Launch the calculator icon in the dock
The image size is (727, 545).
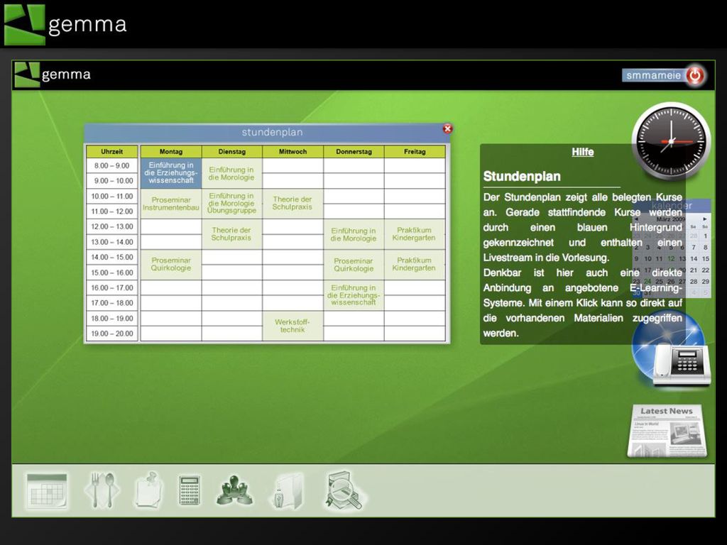pyautogui.click(x=190, y=490)
